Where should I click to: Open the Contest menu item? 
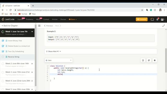pos(46,19)
